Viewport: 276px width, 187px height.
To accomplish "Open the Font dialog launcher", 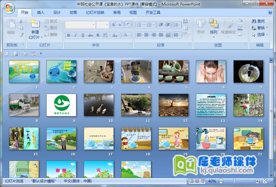I will click(x=131, y=44).
